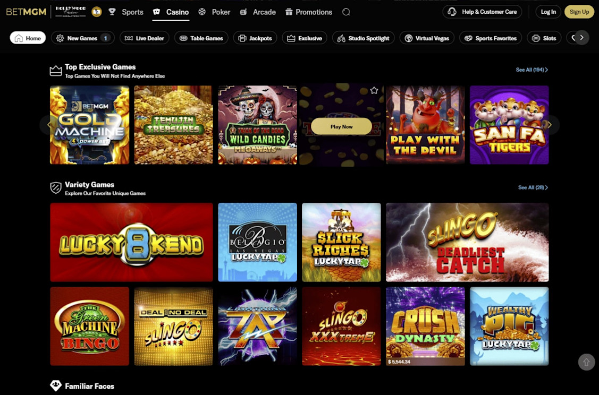Open New Games category
The image size is (599, 395).
point(82,38)
